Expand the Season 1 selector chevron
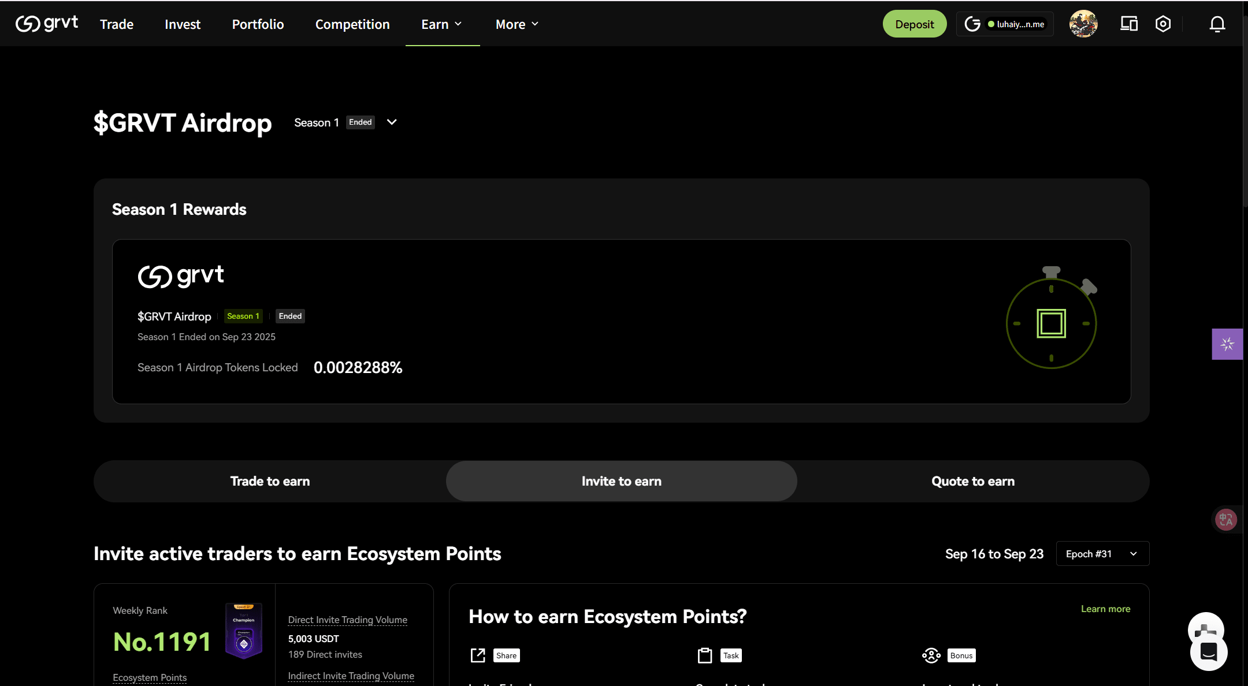1248x686 pixels. coord(392,122)
